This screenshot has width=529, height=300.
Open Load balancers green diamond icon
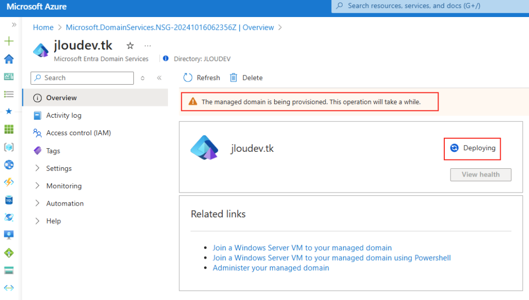pos(9,253)
